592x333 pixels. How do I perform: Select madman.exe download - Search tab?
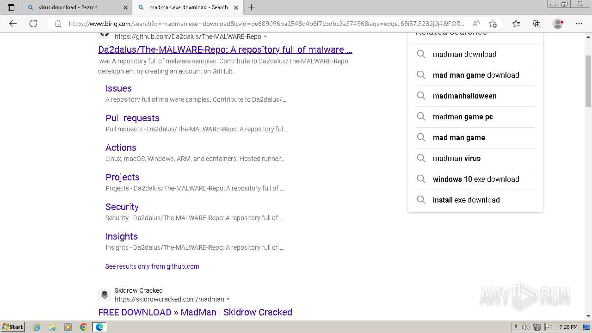188,7
